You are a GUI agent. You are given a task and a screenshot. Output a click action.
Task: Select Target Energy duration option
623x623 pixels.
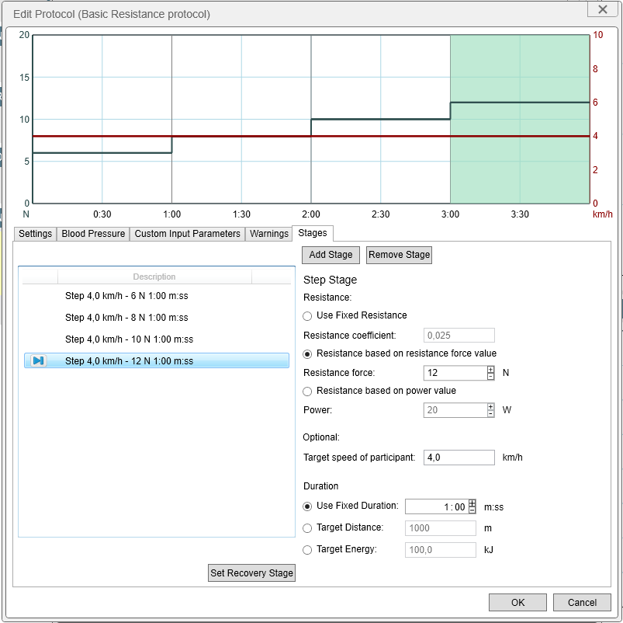tap(307, 550)
